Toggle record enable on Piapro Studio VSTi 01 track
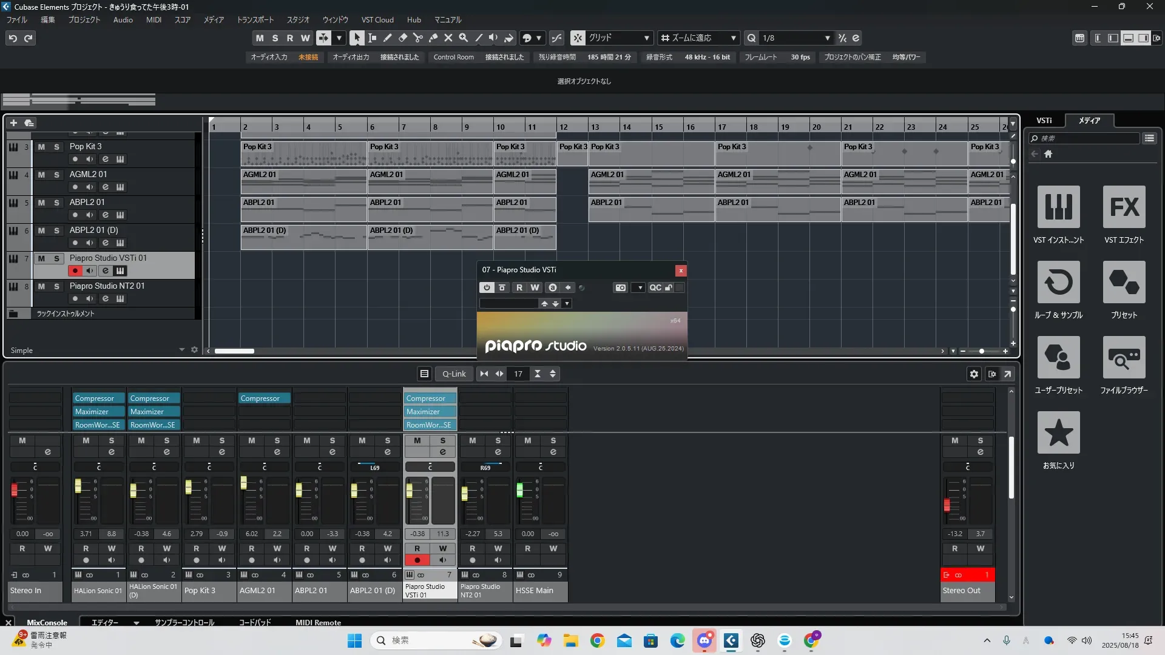This screenshot has height=655, width=1165. pos(75,271)
